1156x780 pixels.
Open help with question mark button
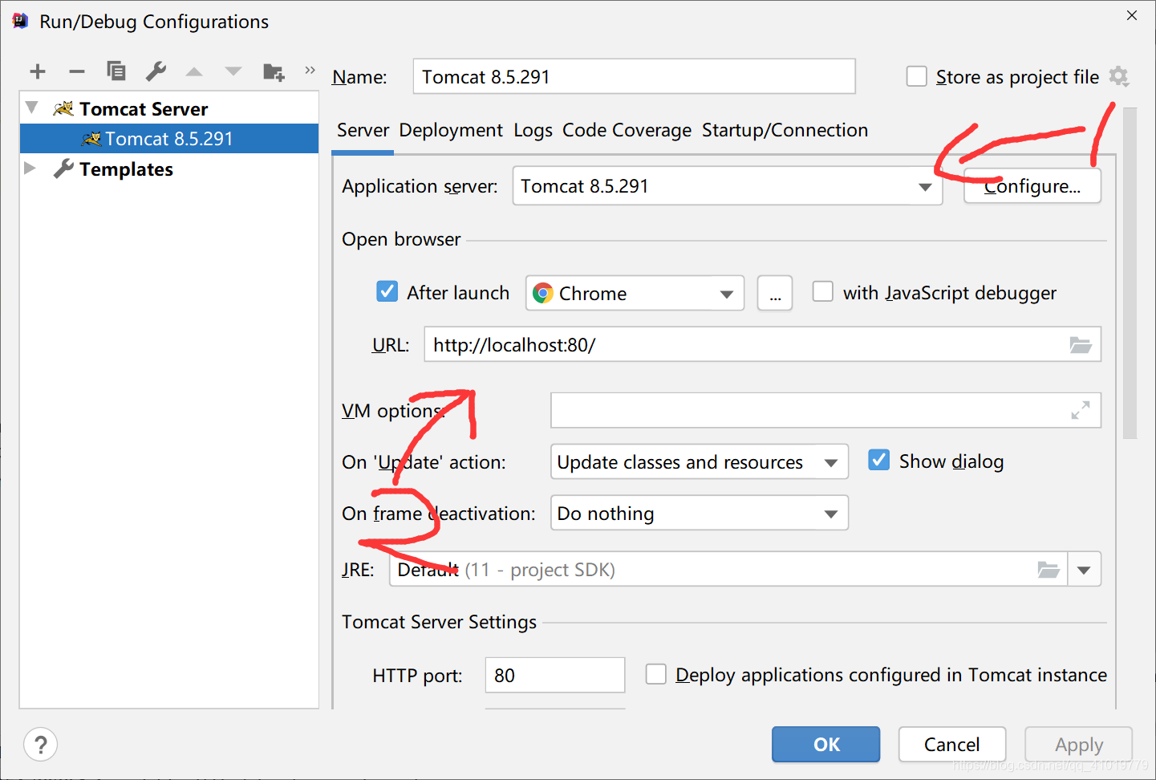(41, 745)
